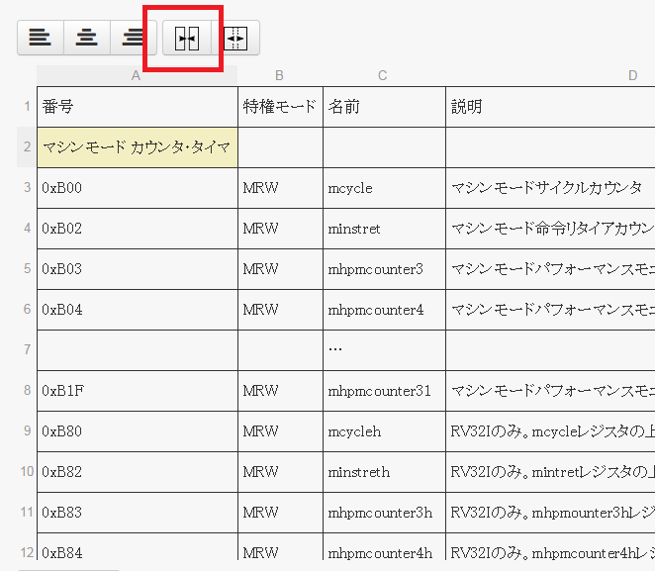Click the cell labeled 番号
This screenshot has height=571, width=655.
[138, 107]
